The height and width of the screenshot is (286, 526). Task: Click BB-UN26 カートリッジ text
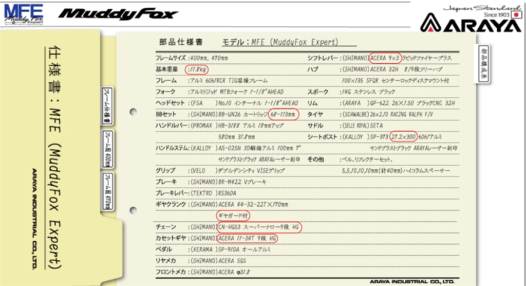(243, 115)
